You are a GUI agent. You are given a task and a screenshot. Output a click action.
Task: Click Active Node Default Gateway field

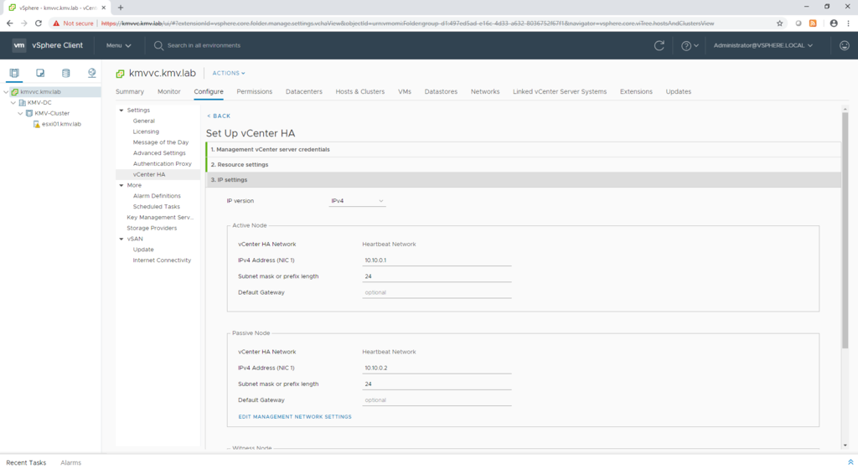tap(437, 292)
